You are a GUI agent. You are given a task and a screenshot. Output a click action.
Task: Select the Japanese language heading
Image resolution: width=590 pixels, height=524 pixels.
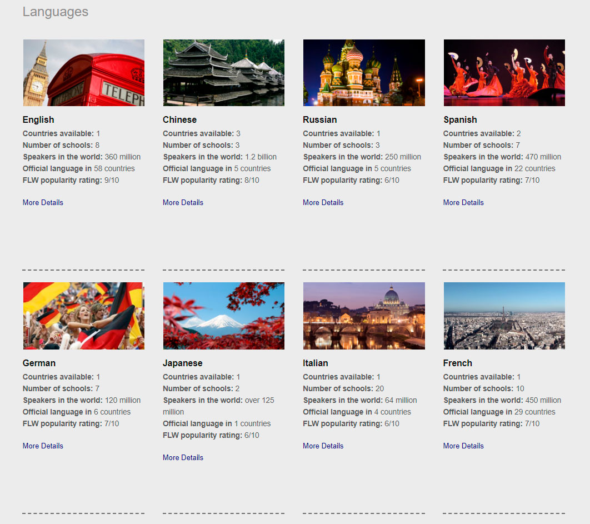coord(182,363)
